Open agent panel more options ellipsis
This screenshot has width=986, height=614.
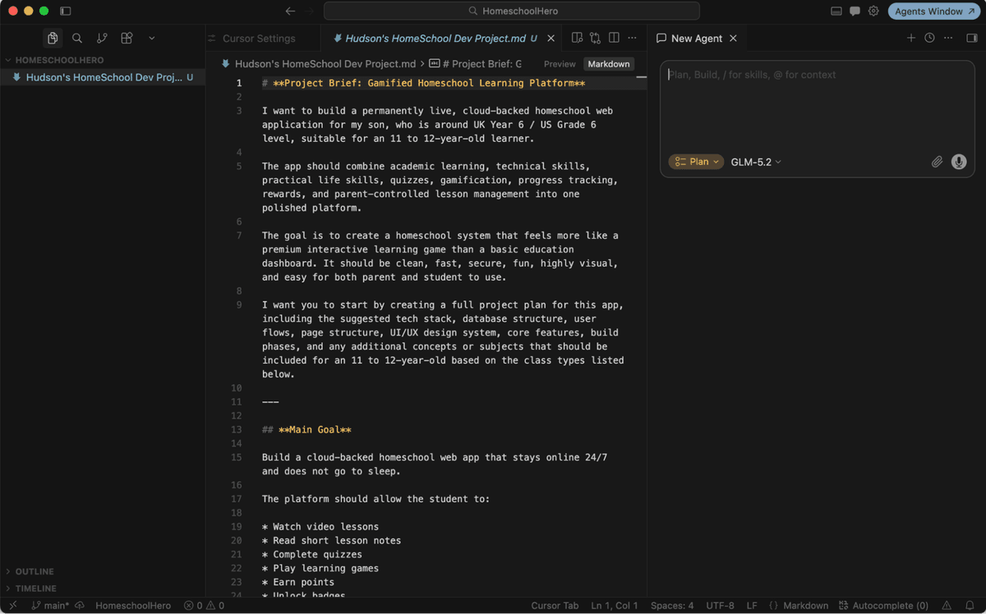[x=948, y=38]
